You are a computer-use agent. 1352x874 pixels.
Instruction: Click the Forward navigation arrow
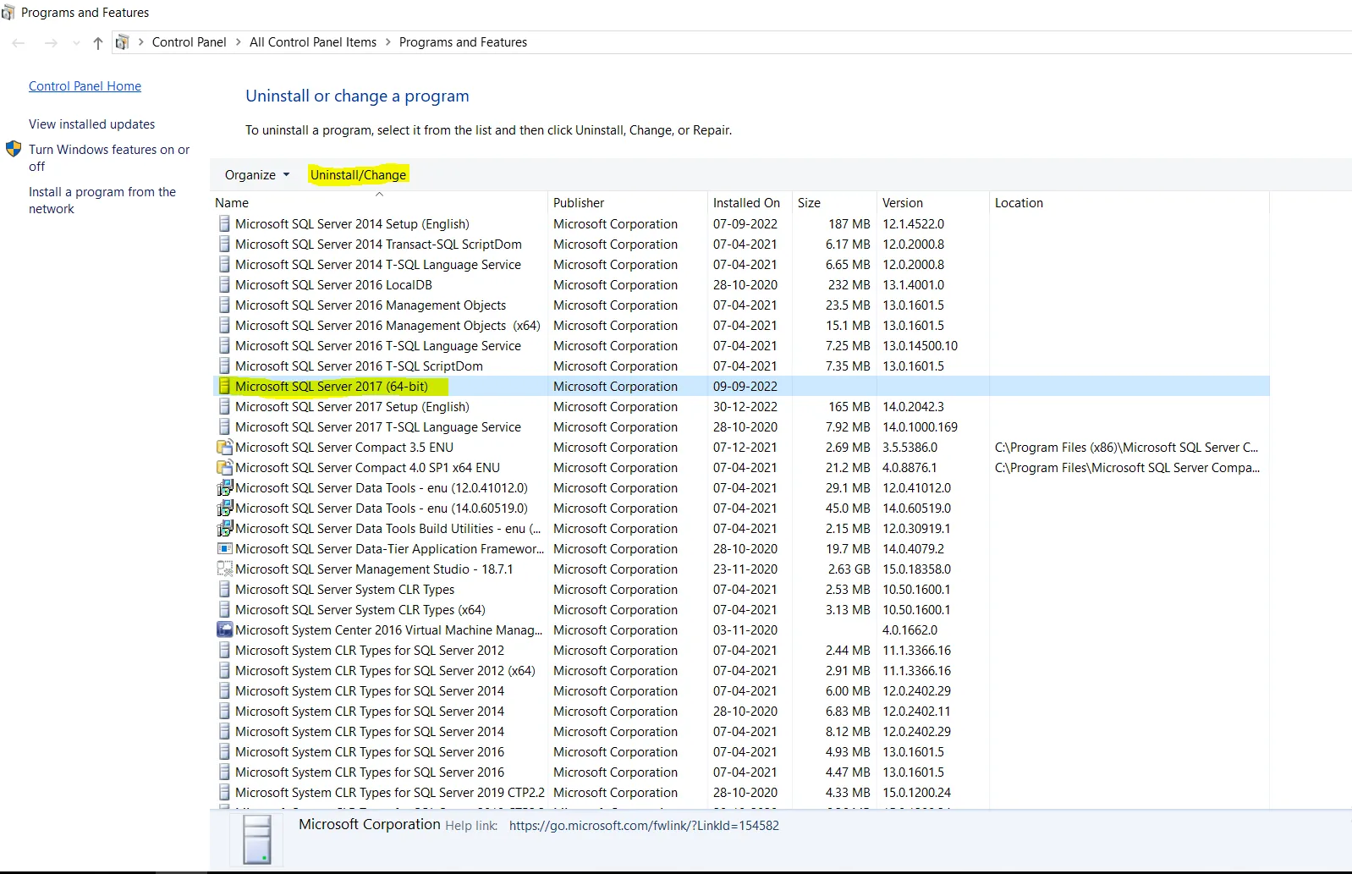(x=51, y=42)
